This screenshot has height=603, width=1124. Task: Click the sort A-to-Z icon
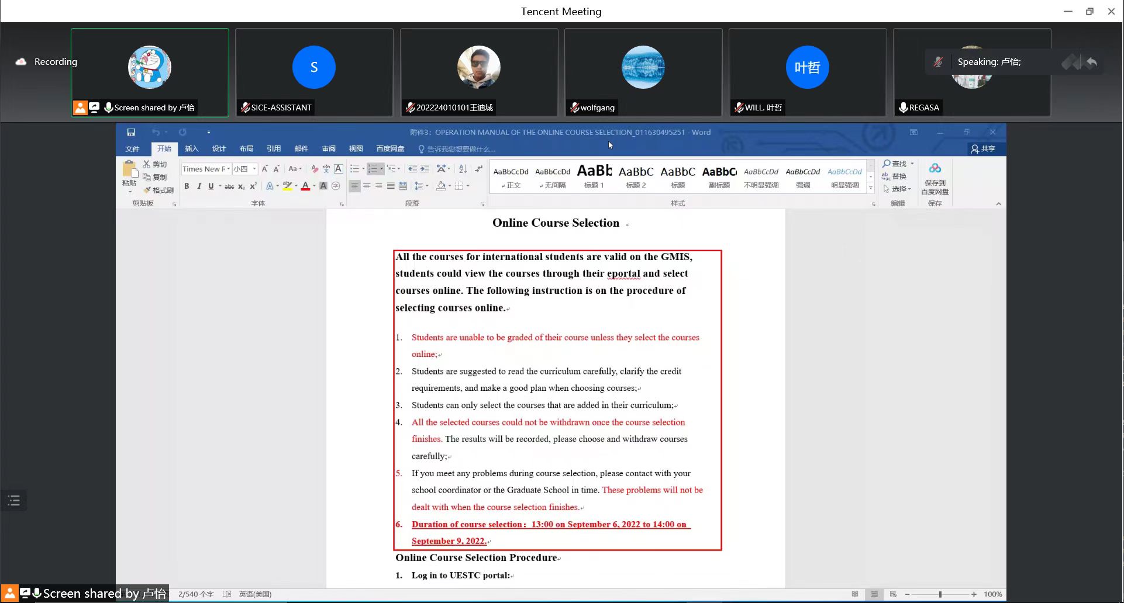[x=463, y=169]
